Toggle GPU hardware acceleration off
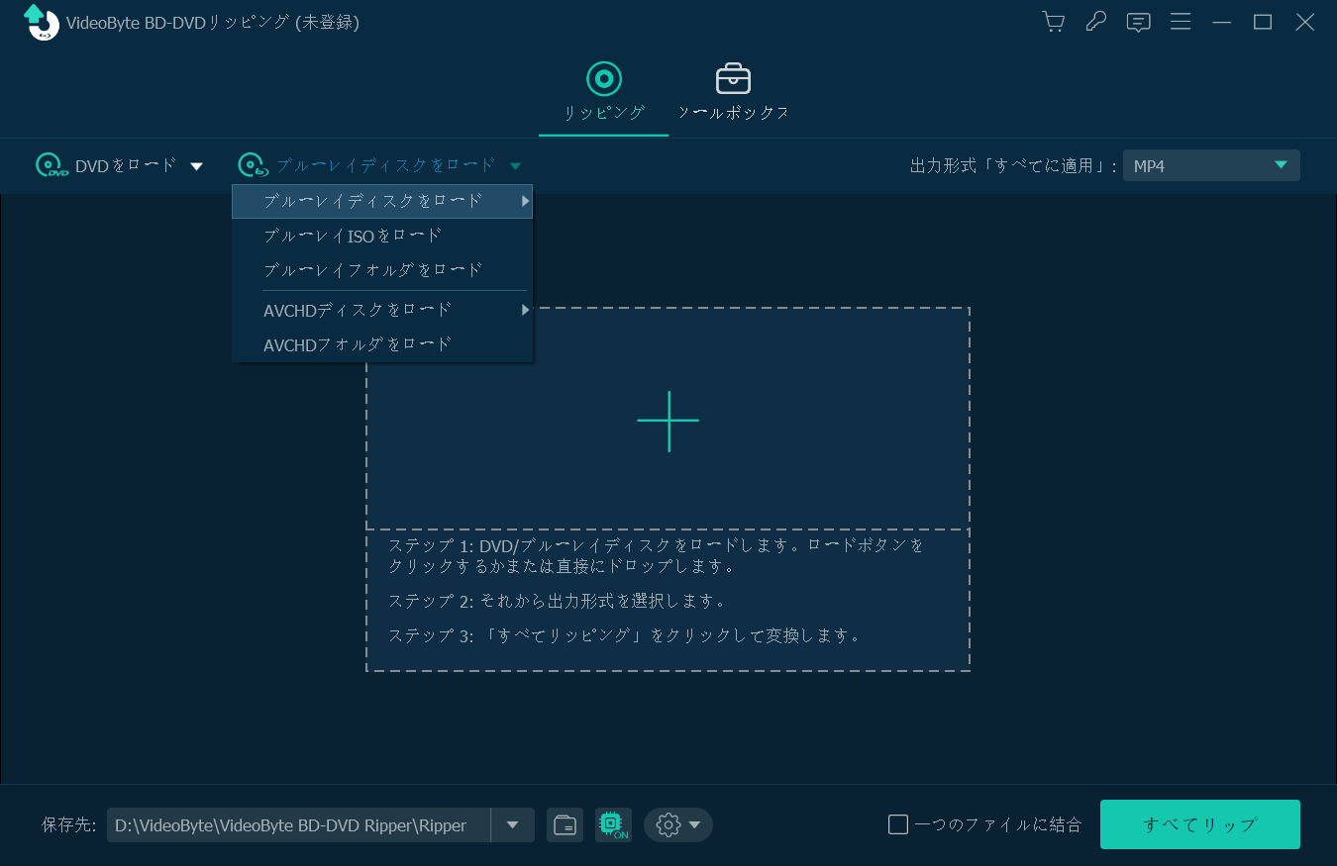This screenshot has height=866, width=1337. click(x=613, y=824)
